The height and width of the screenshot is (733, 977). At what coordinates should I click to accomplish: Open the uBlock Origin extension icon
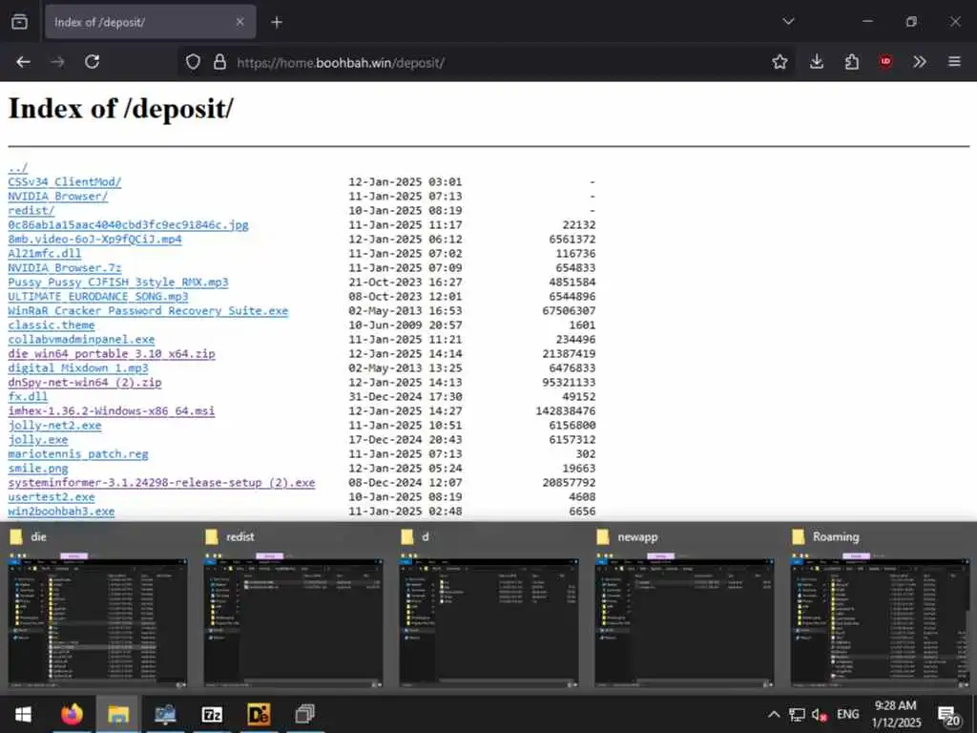(885, 62)
